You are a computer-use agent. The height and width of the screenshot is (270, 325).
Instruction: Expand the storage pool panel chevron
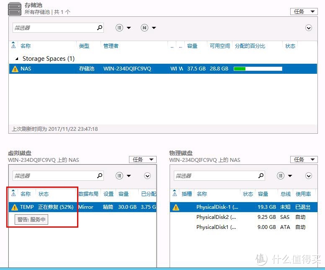[309, 28]
